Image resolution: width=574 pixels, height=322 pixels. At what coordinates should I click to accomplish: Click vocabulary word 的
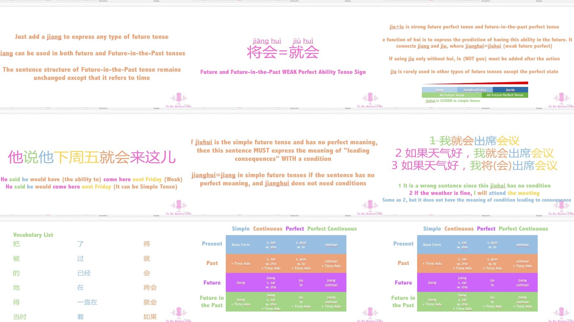(x=16, y=273)
